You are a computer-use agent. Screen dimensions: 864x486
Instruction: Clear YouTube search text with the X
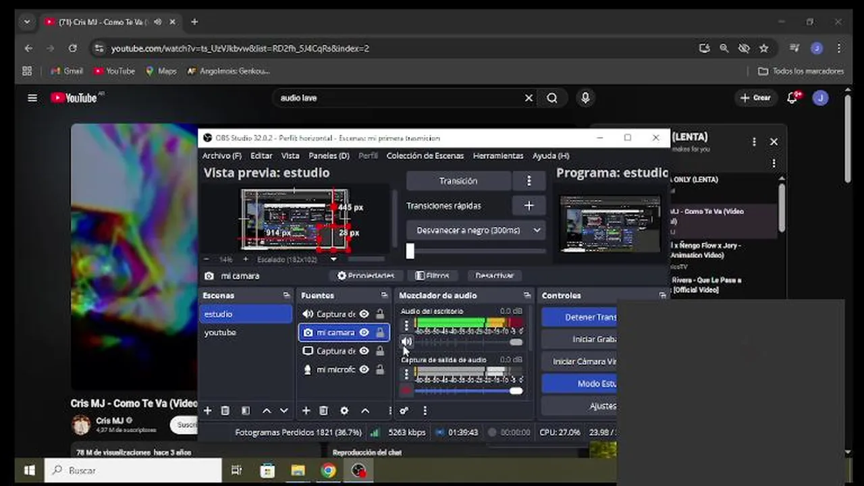(529, 98)
